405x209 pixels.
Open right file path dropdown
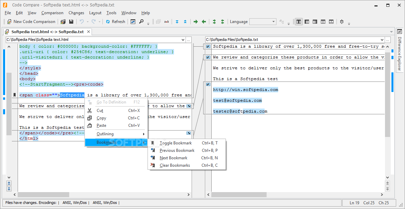coord(382,40)
